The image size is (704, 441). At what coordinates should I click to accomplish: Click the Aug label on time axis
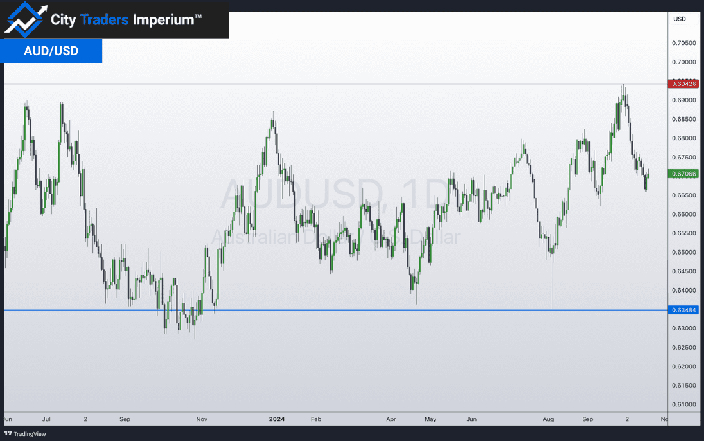tap(548, 419)
